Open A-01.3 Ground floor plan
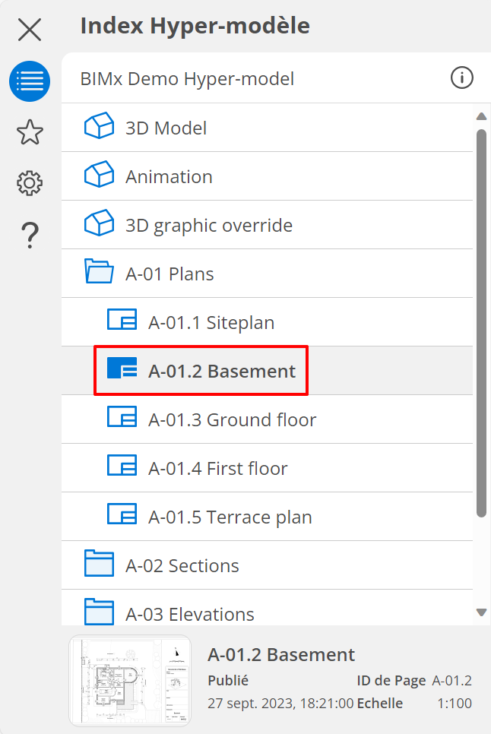Screen dimensions: 491x734 pyautogui.click(x=232, y=419)
